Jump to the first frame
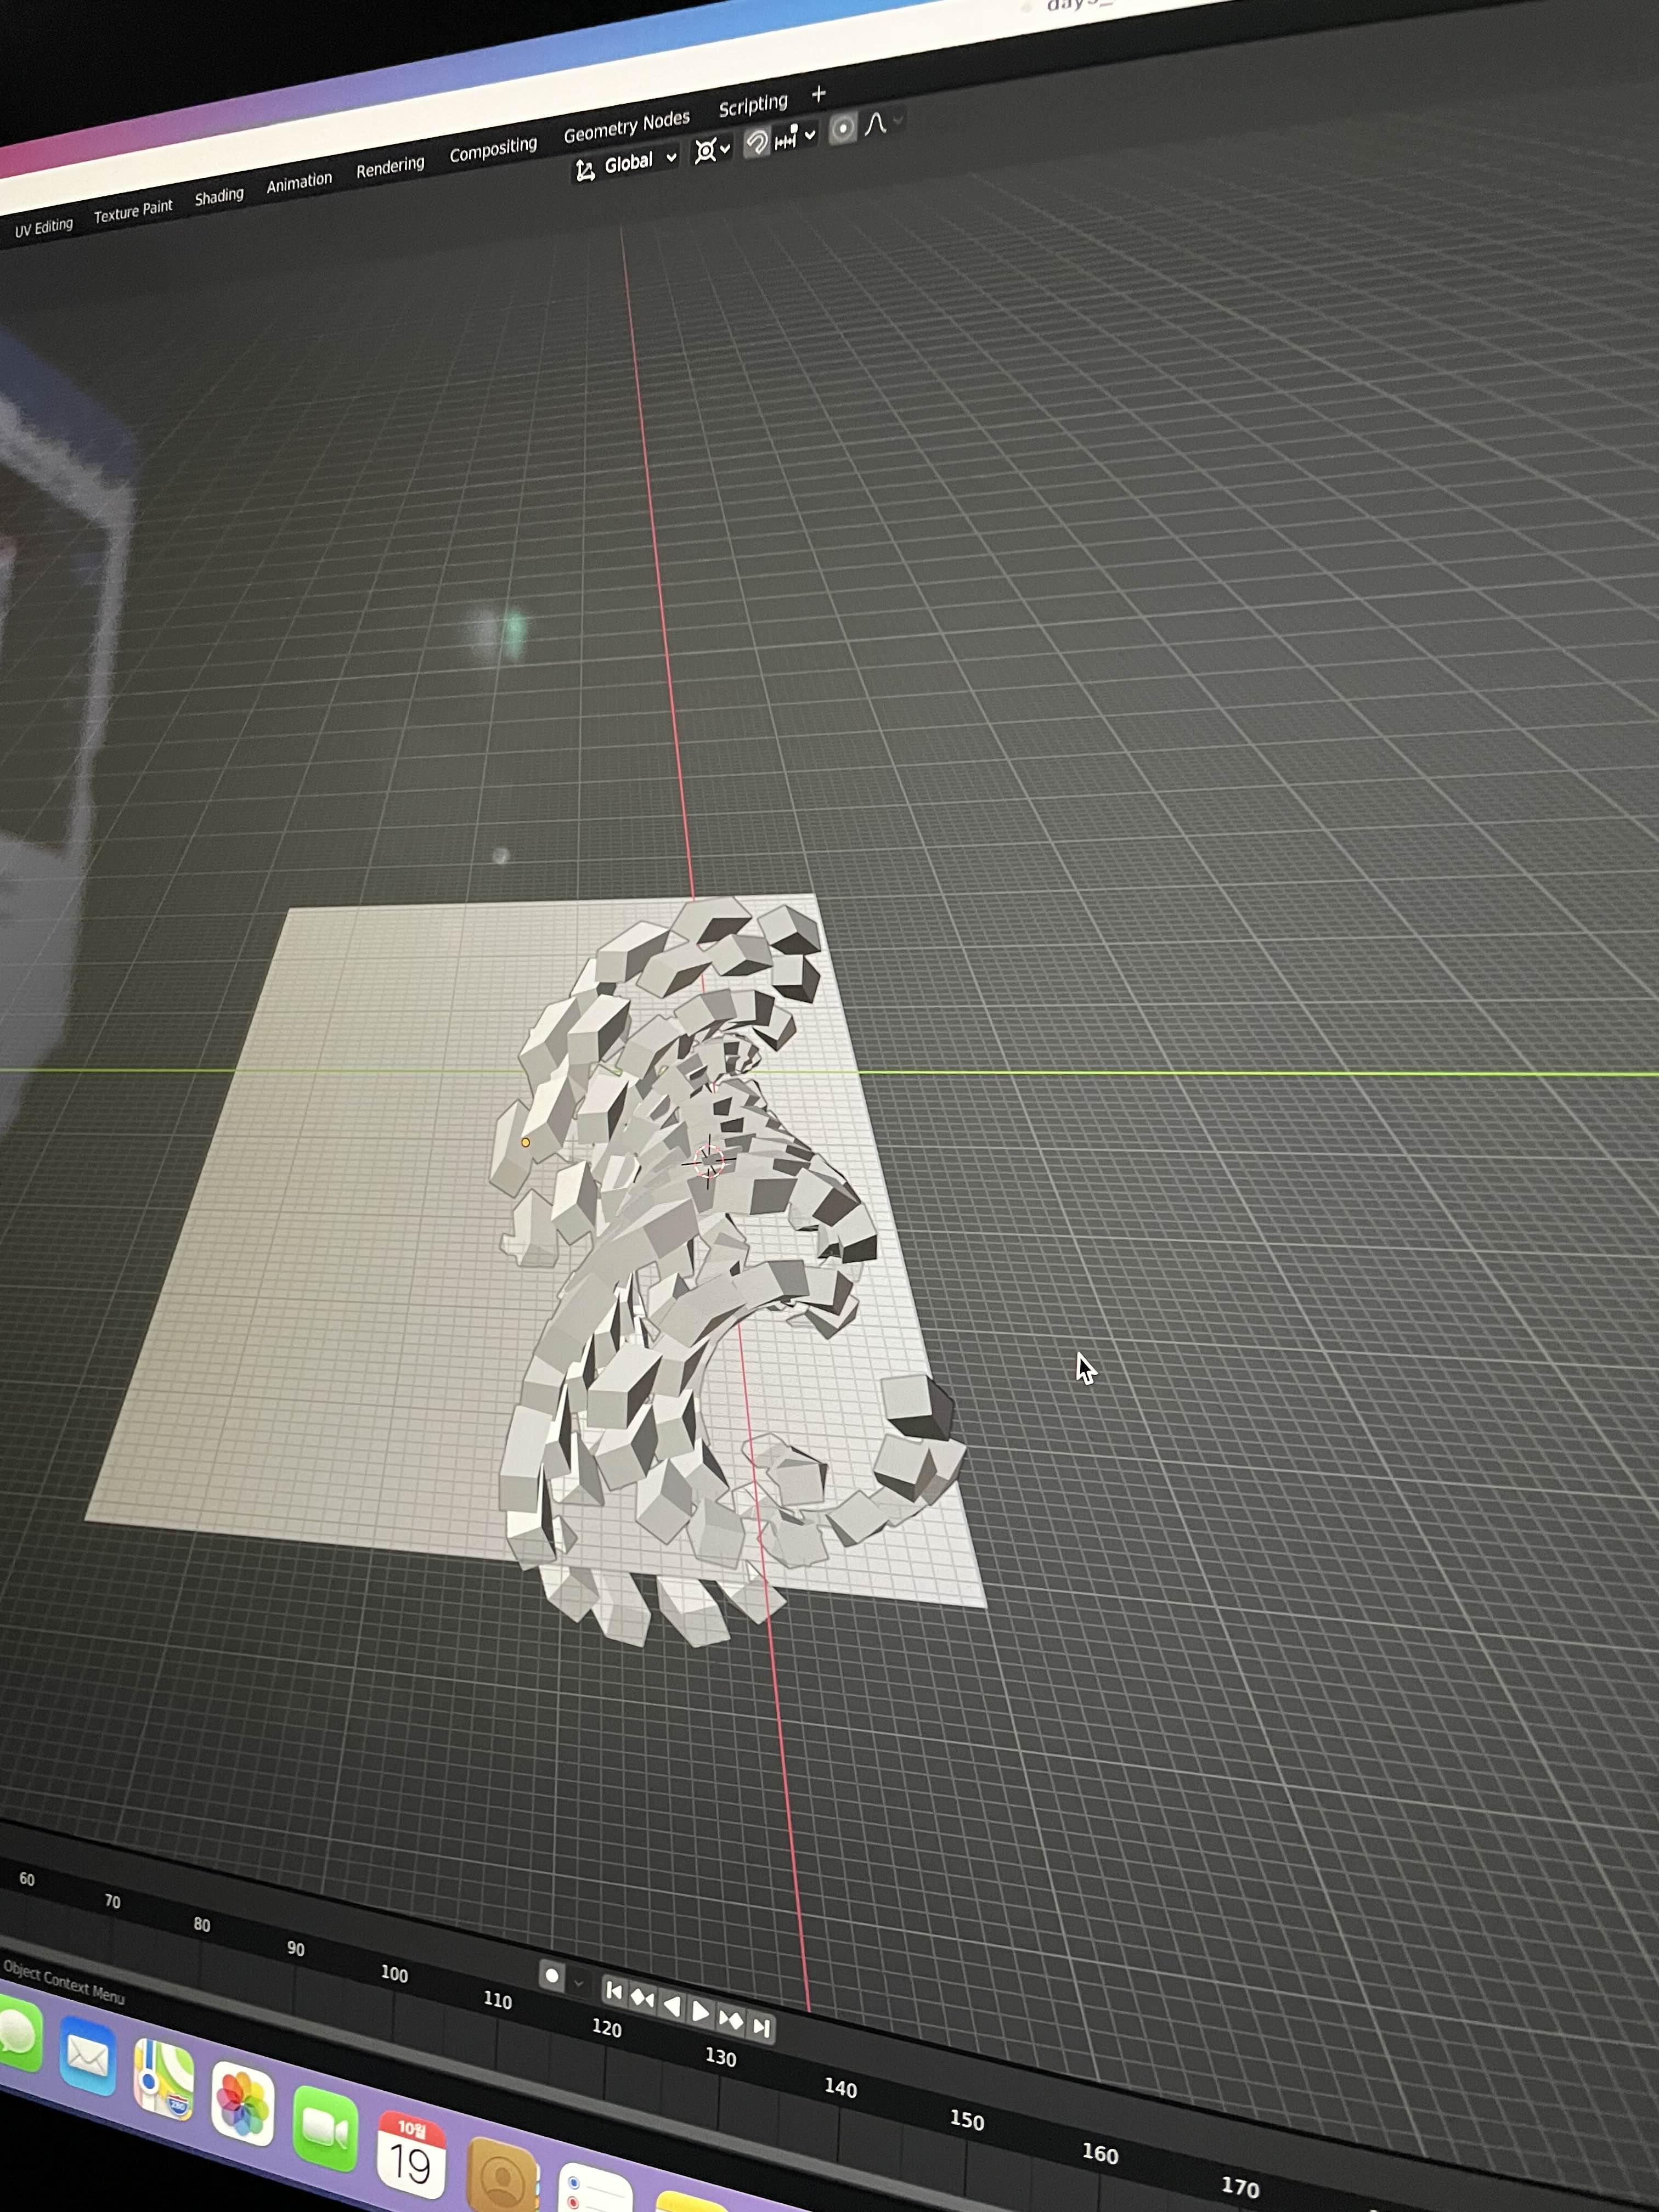Screen dimensions: 1659x2212 pyautogui.click(x=614, y=1991)
